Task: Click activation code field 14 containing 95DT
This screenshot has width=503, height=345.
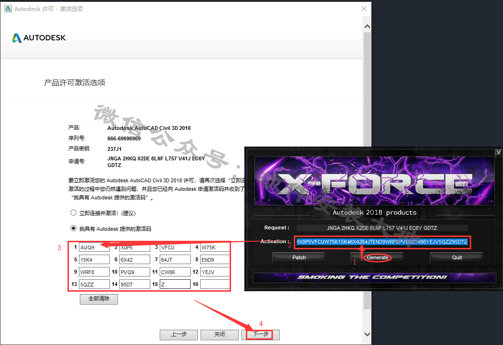Action: 135,284
